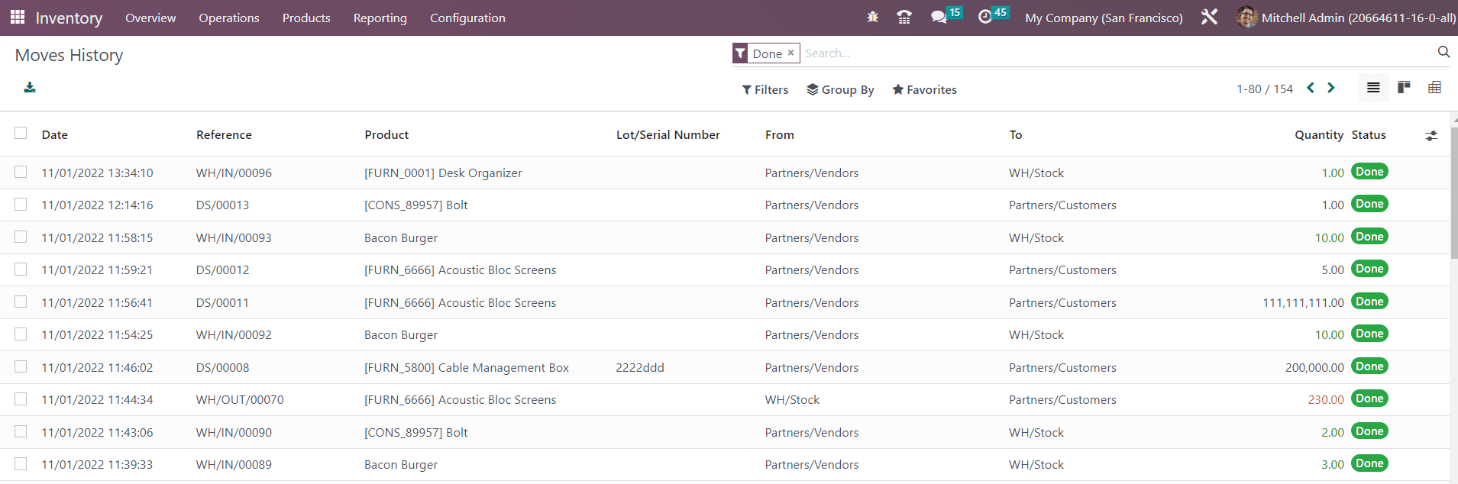Go to next page of records
The height and width of the screenshot is (484, 1458).
tap(1331, 88)
